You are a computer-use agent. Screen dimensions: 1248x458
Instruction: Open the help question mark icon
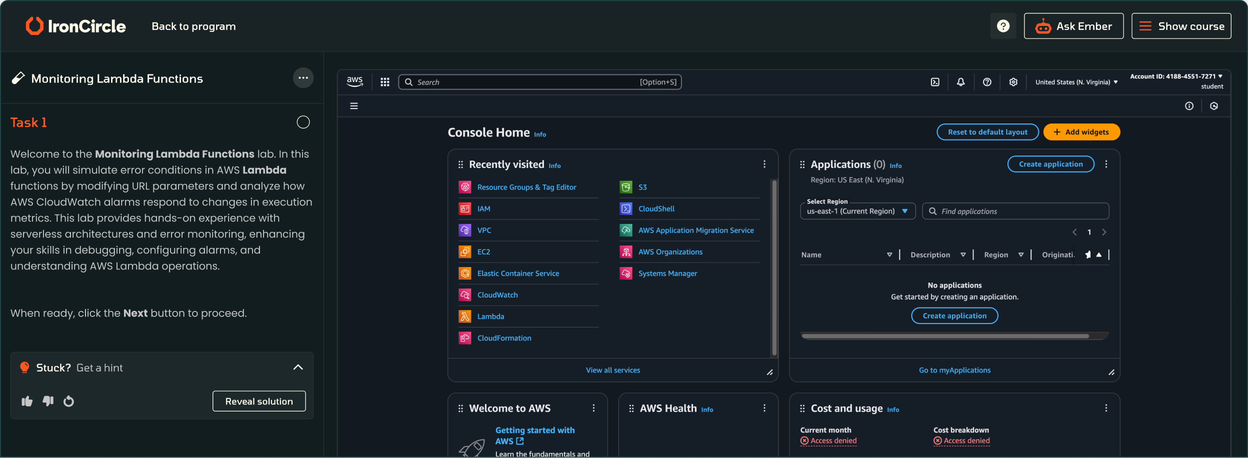point(1003,26)
